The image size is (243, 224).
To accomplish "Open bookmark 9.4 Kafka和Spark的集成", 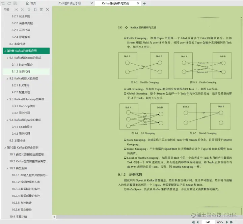I will [25, 120].
